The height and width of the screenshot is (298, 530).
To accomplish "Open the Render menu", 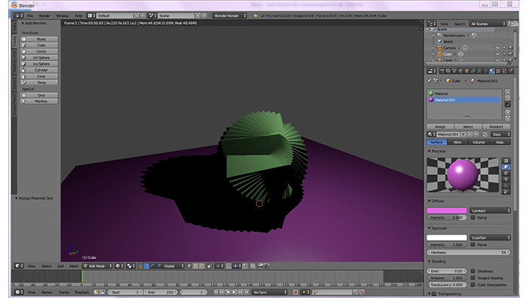I will point(45,16).
